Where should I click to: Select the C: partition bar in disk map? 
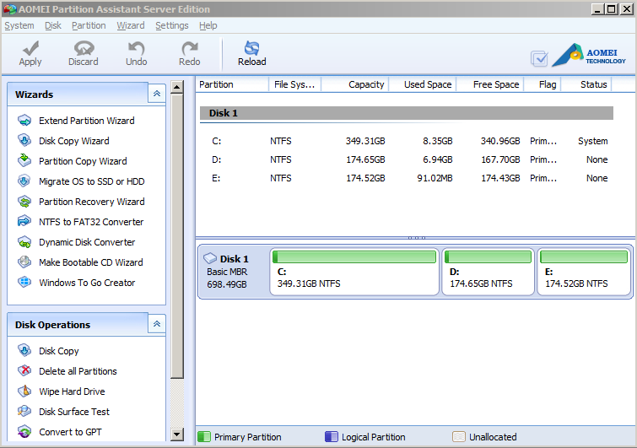click(354, 272)
